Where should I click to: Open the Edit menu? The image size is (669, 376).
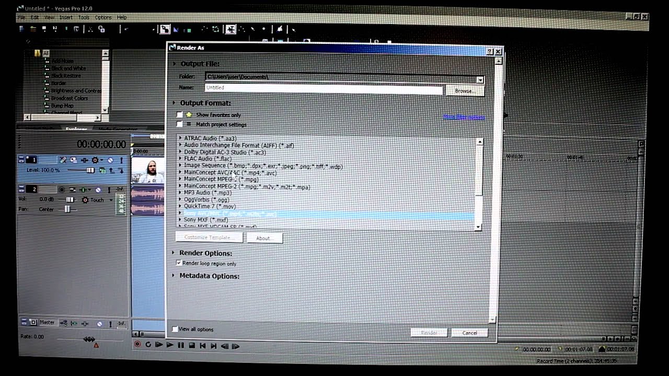(34, 17)
